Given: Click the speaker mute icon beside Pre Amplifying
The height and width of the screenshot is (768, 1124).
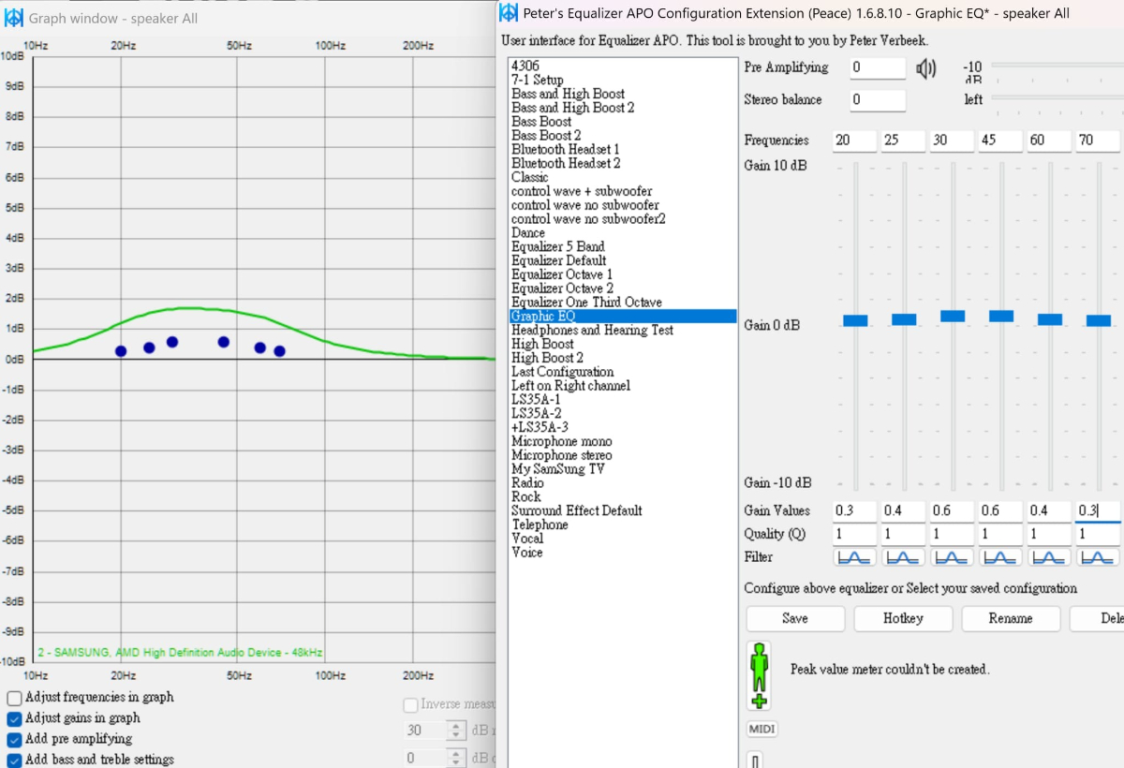Looking at the screenshot, I should (x=925, y=68).
